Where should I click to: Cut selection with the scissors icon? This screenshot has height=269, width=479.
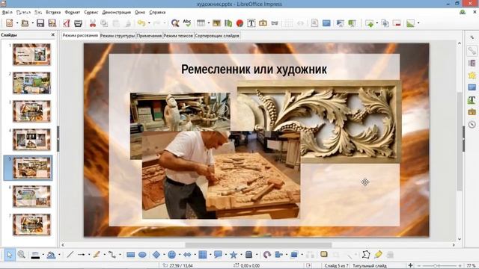click(93, 23)
